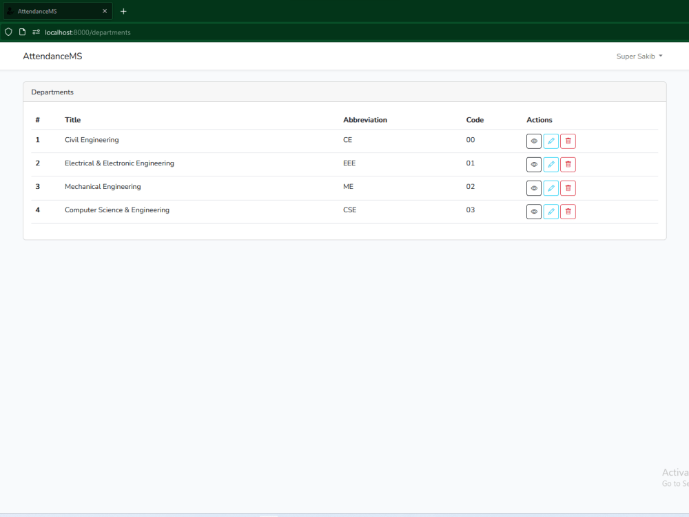The width and height of the screenshot is (689, 517).
Task: Edit the Civil Engineering department entry
Action: click(x=551, y=141)
